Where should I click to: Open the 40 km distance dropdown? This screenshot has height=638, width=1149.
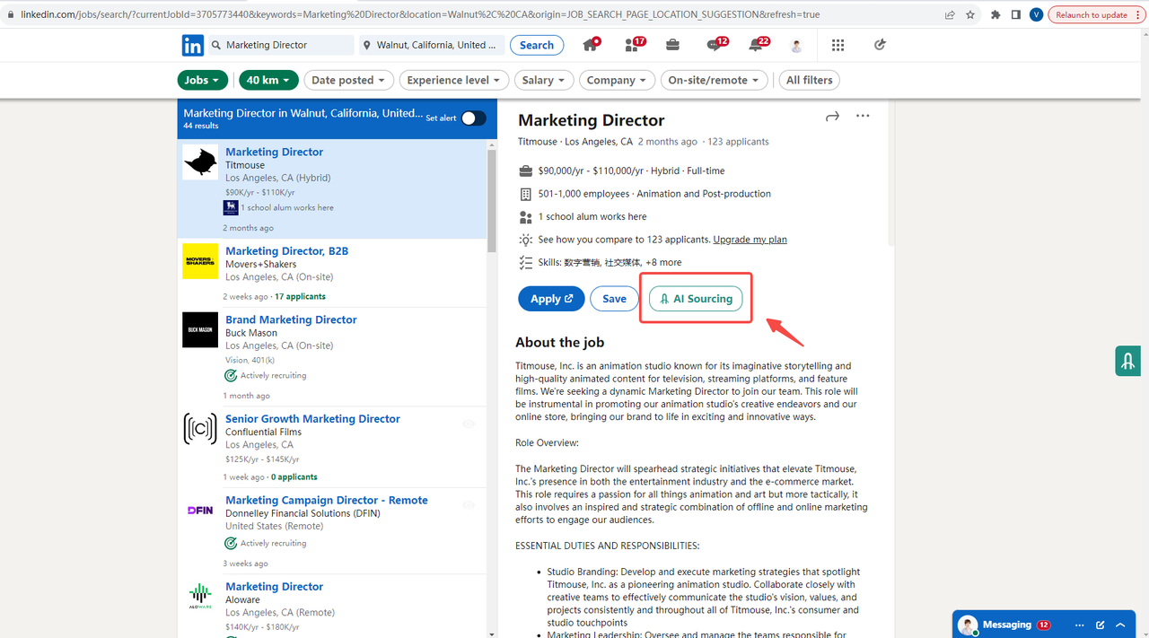tap(269, 80)
